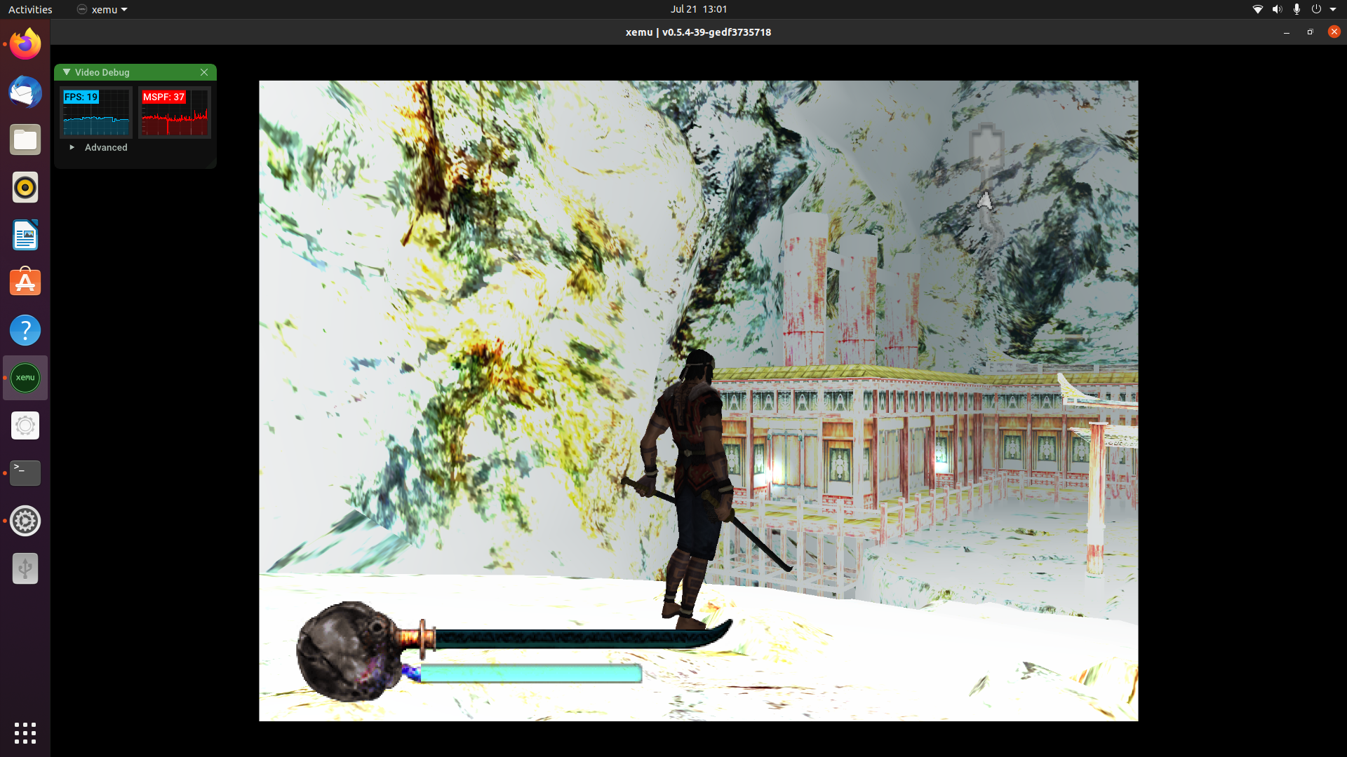This screenshot has width=1347, height=757.
Task: Toggle the microphone indicator in the top bar
Action: [1297, 9]
